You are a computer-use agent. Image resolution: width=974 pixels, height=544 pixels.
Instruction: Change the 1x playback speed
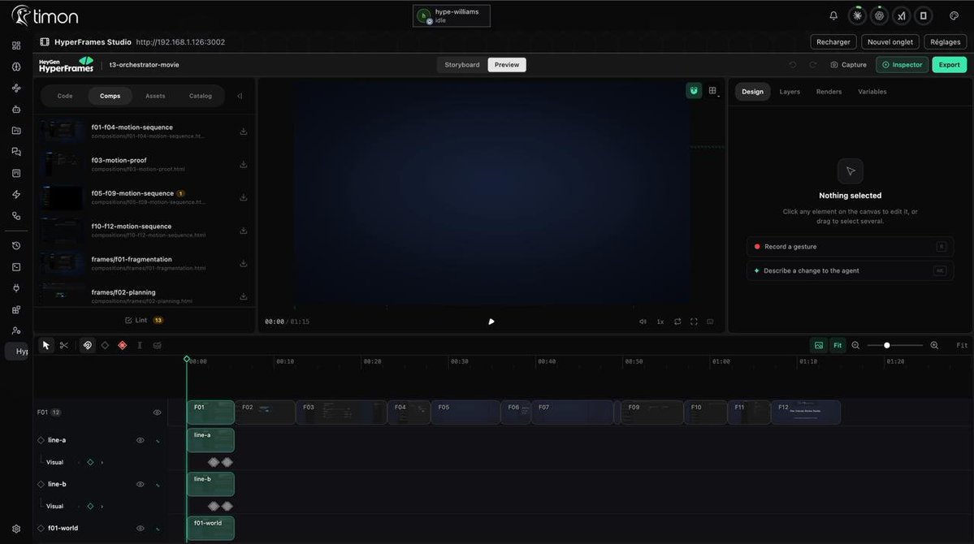660,322
